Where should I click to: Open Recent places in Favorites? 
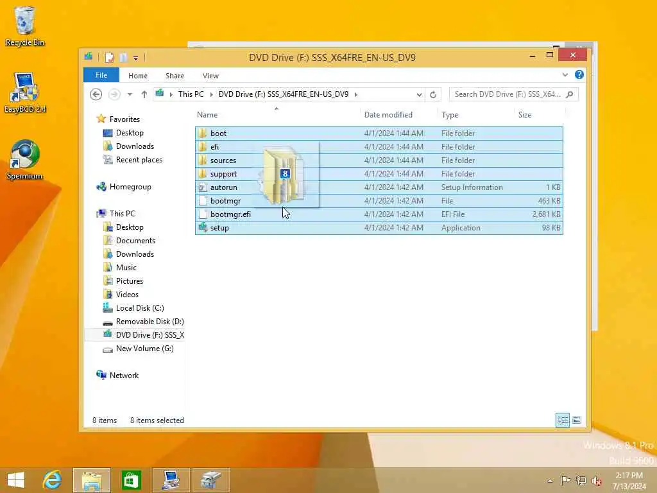click(x=133, y=160)
